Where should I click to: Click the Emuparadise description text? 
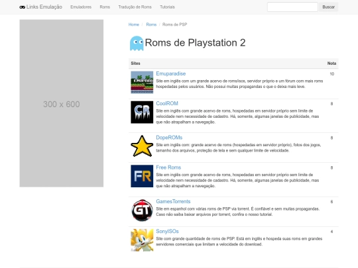point(239,83)
